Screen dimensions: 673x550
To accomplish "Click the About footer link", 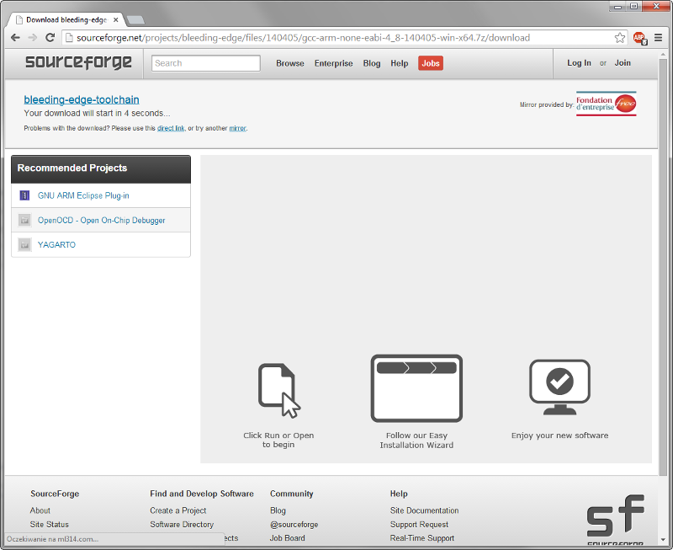I will tap(40, 510).
